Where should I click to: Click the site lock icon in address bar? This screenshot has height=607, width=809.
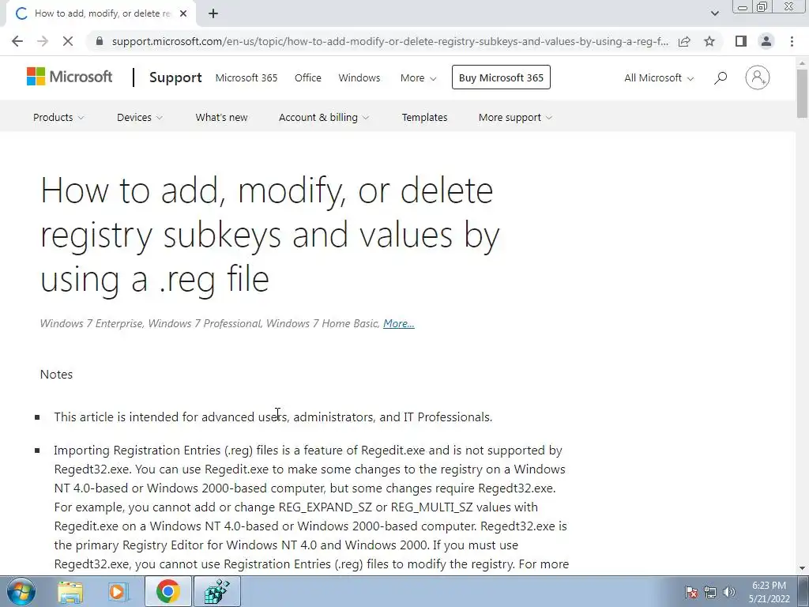[x=100, y=41]
